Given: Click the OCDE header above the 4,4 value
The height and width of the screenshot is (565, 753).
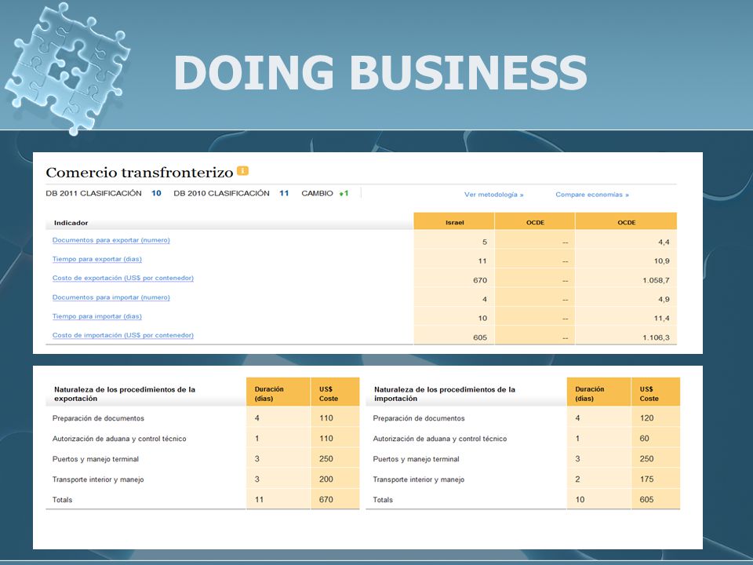Looking at the screenshot, I should (x=626, y=222).
